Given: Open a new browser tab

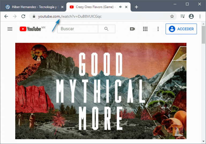Looking at the screenshot, I should (136, 7).
